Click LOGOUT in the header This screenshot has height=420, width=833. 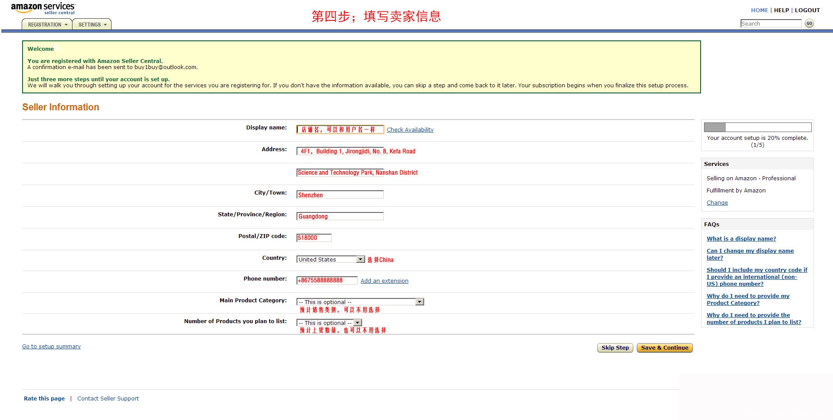click(x=807, y=10)
